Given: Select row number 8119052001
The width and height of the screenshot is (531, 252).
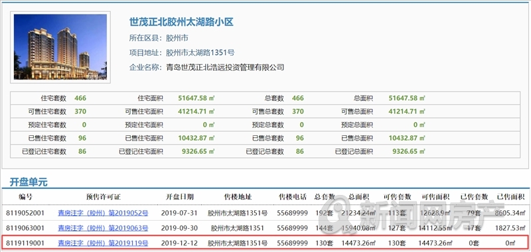Looking at the screenshot, I should pyautogui.click(x=265, y=214).
